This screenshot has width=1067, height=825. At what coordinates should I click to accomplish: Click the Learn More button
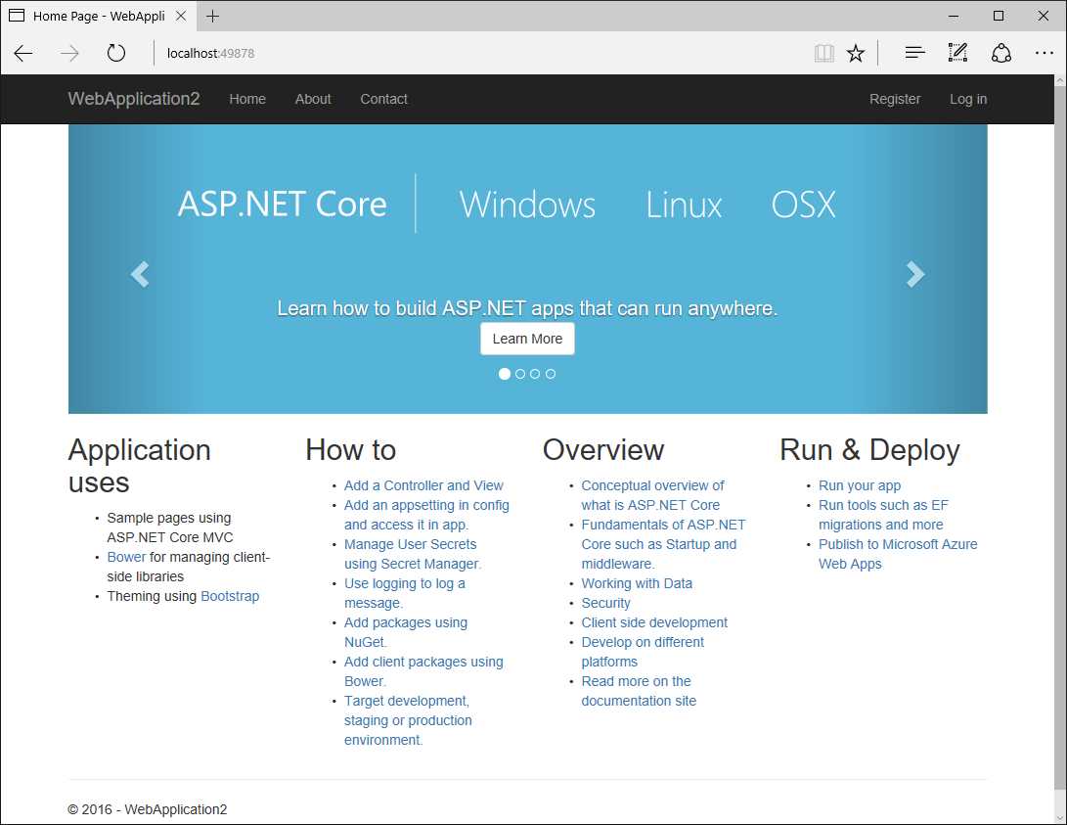527,338
